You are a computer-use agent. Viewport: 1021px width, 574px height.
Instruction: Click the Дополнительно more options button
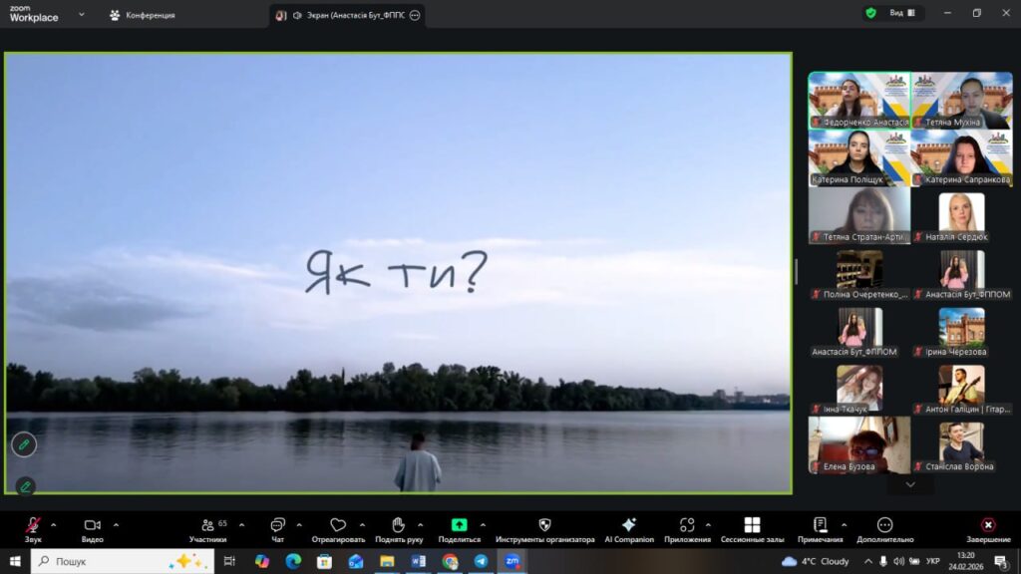coord(884,525)
